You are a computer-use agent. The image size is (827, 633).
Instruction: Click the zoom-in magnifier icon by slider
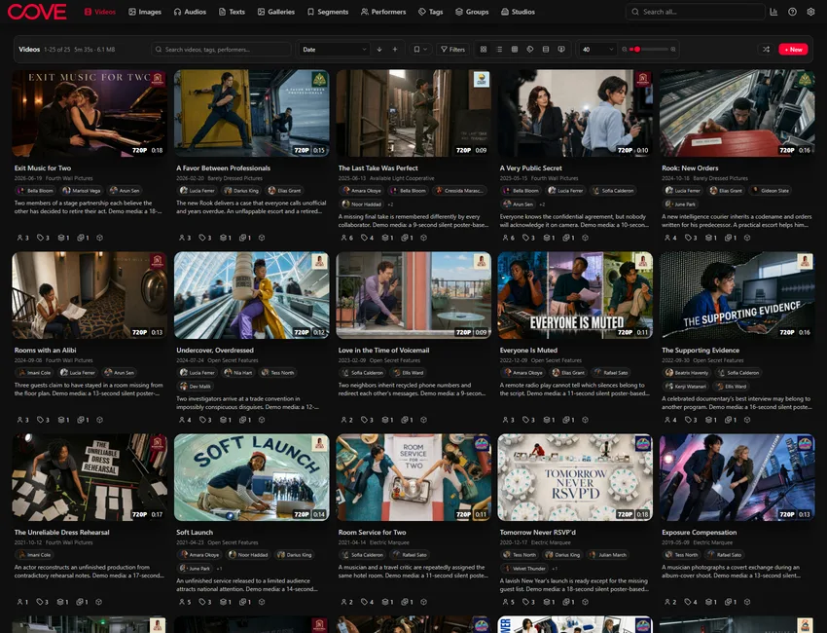pos(673,49)
